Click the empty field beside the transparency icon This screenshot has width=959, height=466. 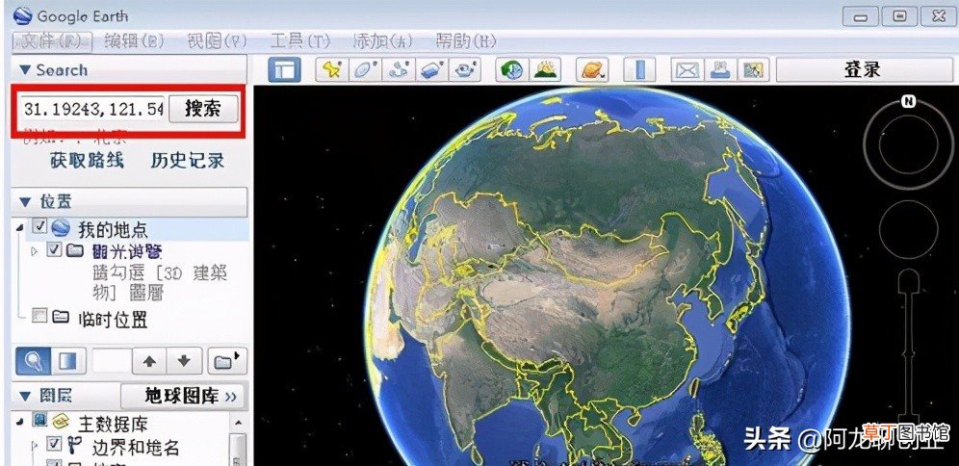point(111,361)
